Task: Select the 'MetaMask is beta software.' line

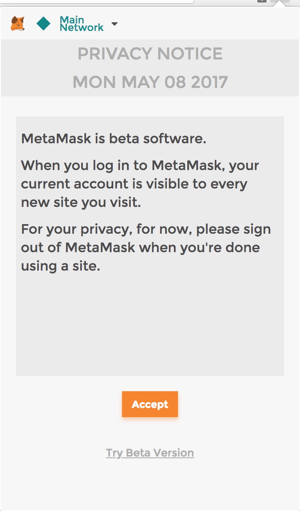Action: [x=114, y=139]
